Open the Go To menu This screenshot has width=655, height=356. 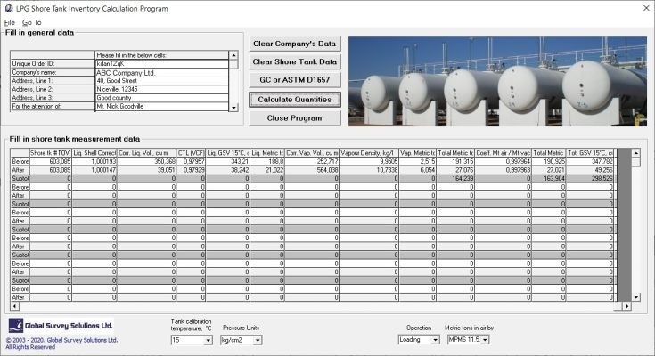tap(31, 21)
